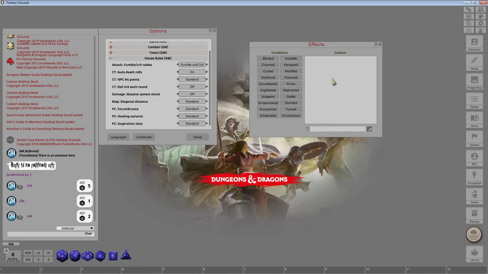Image resolution: width=488 pixels, height=274 pixels.
Task: Click the moon and star lighting icon
Action: click(x=469, y=23)
